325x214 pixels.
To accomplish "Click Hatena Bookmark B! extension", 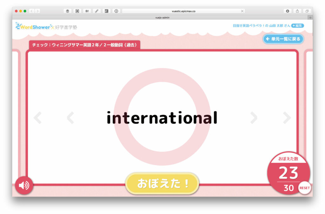I will click(x=87, y=11).
